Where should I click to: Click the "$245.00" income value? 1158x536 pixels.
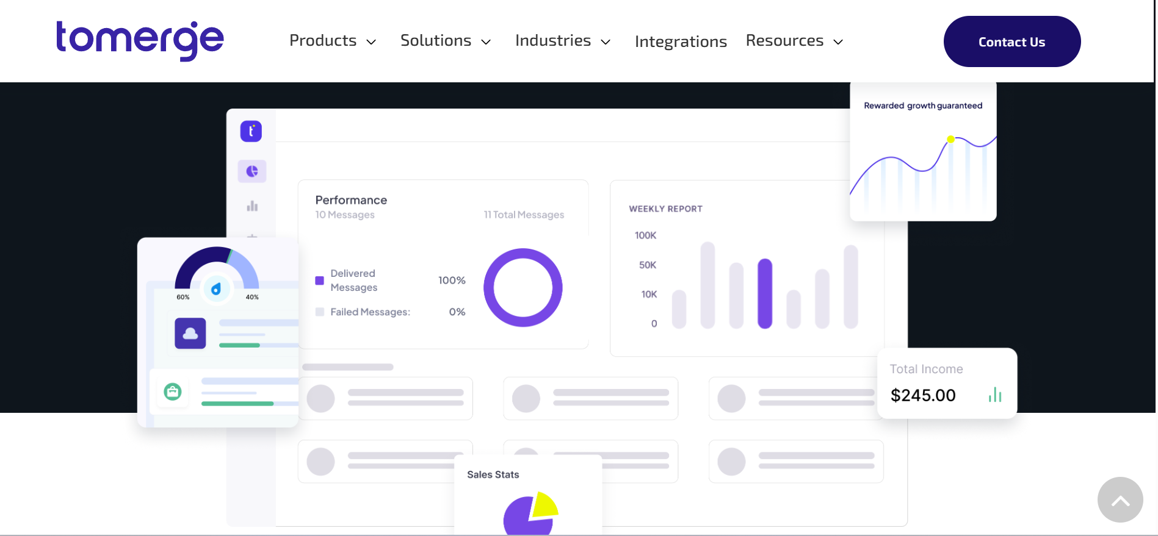(923, 395)
